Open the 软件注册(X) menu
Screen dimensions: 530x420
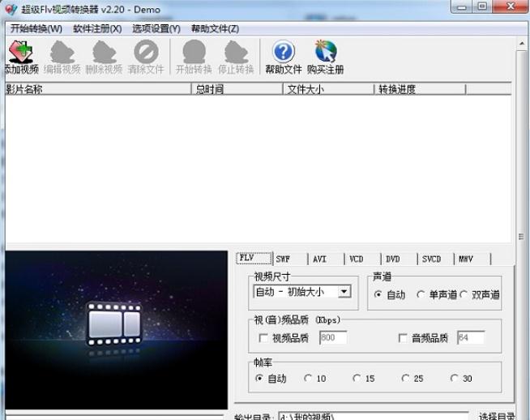pyautogui.click(x=97, y=28)
